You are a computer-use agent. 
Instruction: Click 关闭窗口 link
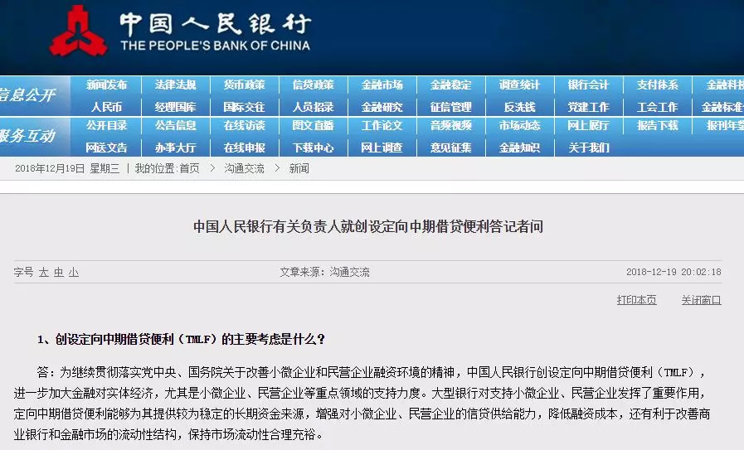702,300
